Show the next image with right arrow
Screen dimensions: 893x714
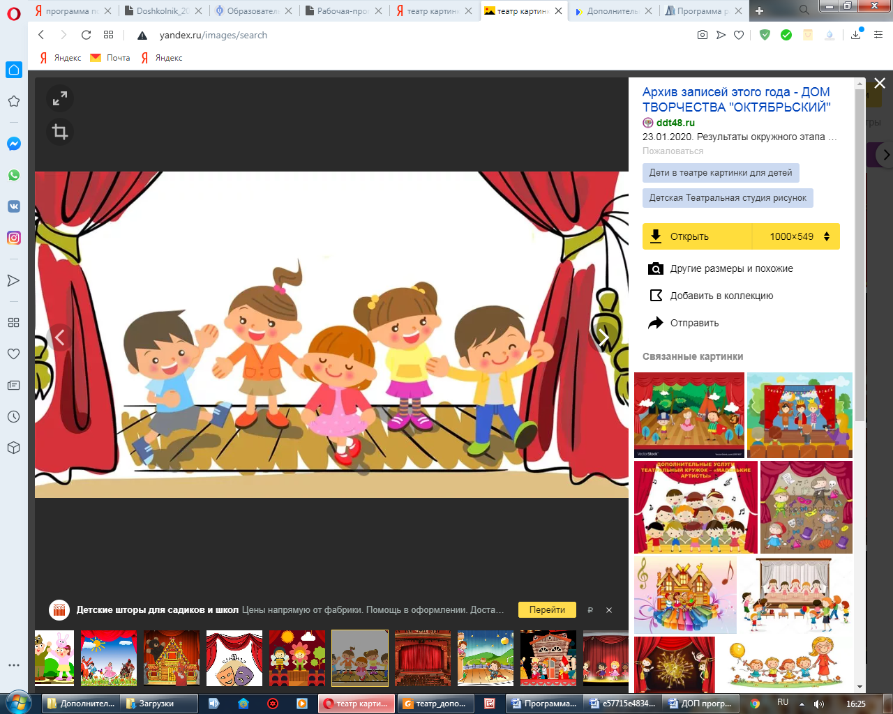point(603,337)
